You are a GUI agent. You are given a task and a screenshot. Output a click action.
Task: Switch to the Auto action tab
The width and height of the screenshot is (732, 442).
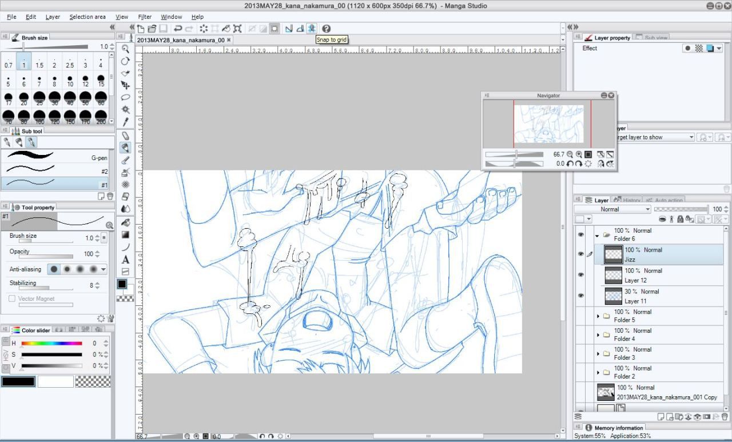(665, 200)
